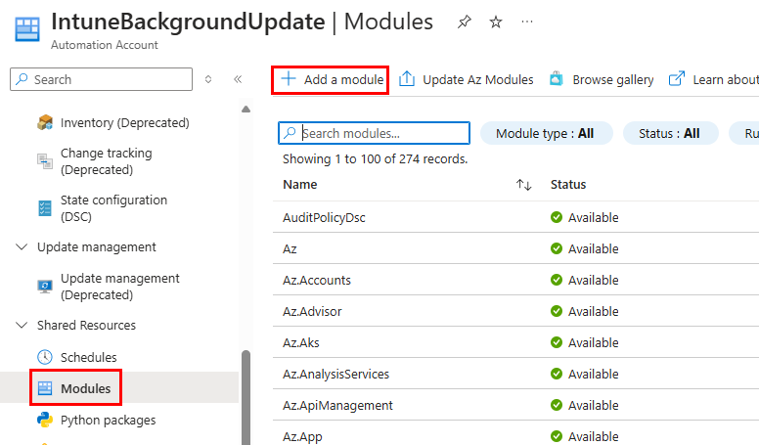Open the Az.Accounts module row
759x445 pixels.
(317, 281)
